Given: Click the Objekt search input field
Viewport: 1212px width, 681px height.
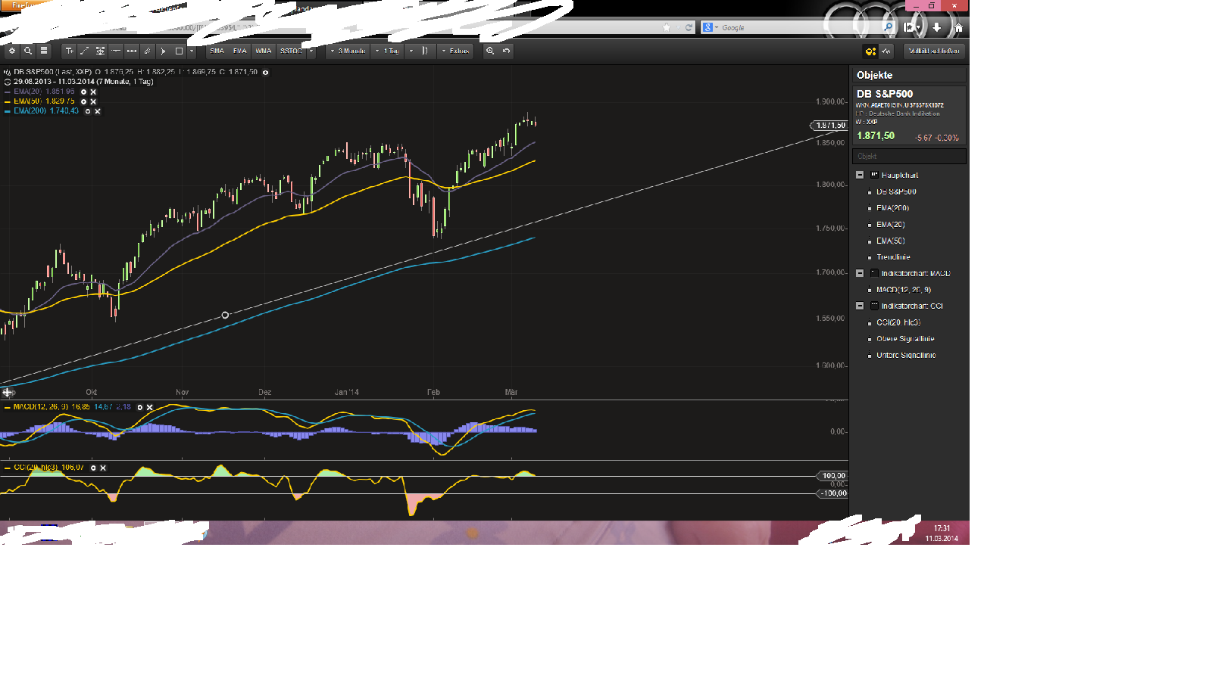Looking at the screenshot, I should pos(909,156).
